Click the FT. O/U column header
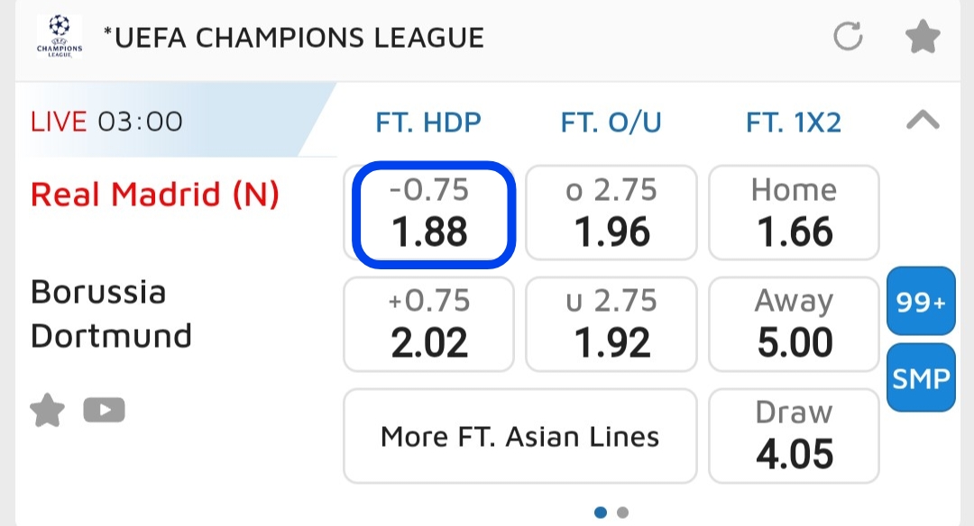 (x=611, y=122)
